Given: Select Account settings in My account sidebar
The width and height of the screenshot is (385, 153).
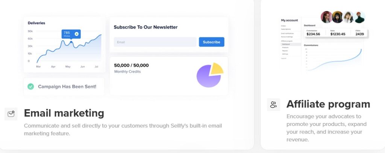Looking at the screenshot, I should tap(286, 37).
